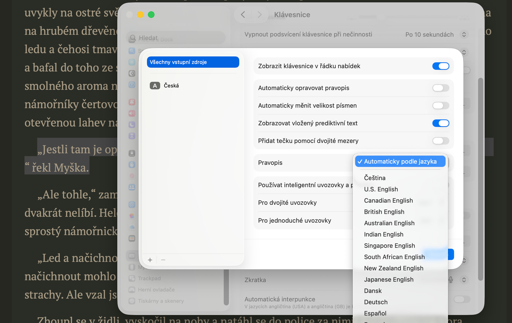
Task: Toggle Zobrazit klávesnice v řádku nabídek
Action: click(x=441, y=66)
